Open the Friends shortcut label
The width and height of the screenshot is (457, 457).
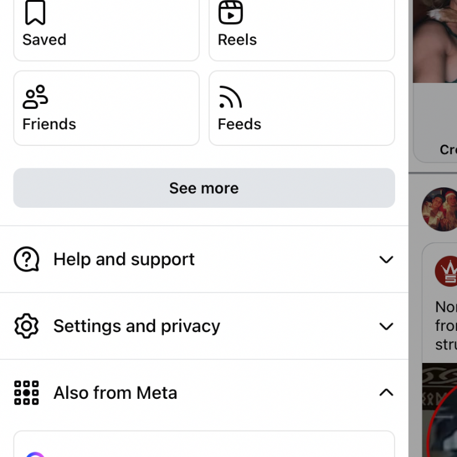point(49,124)
